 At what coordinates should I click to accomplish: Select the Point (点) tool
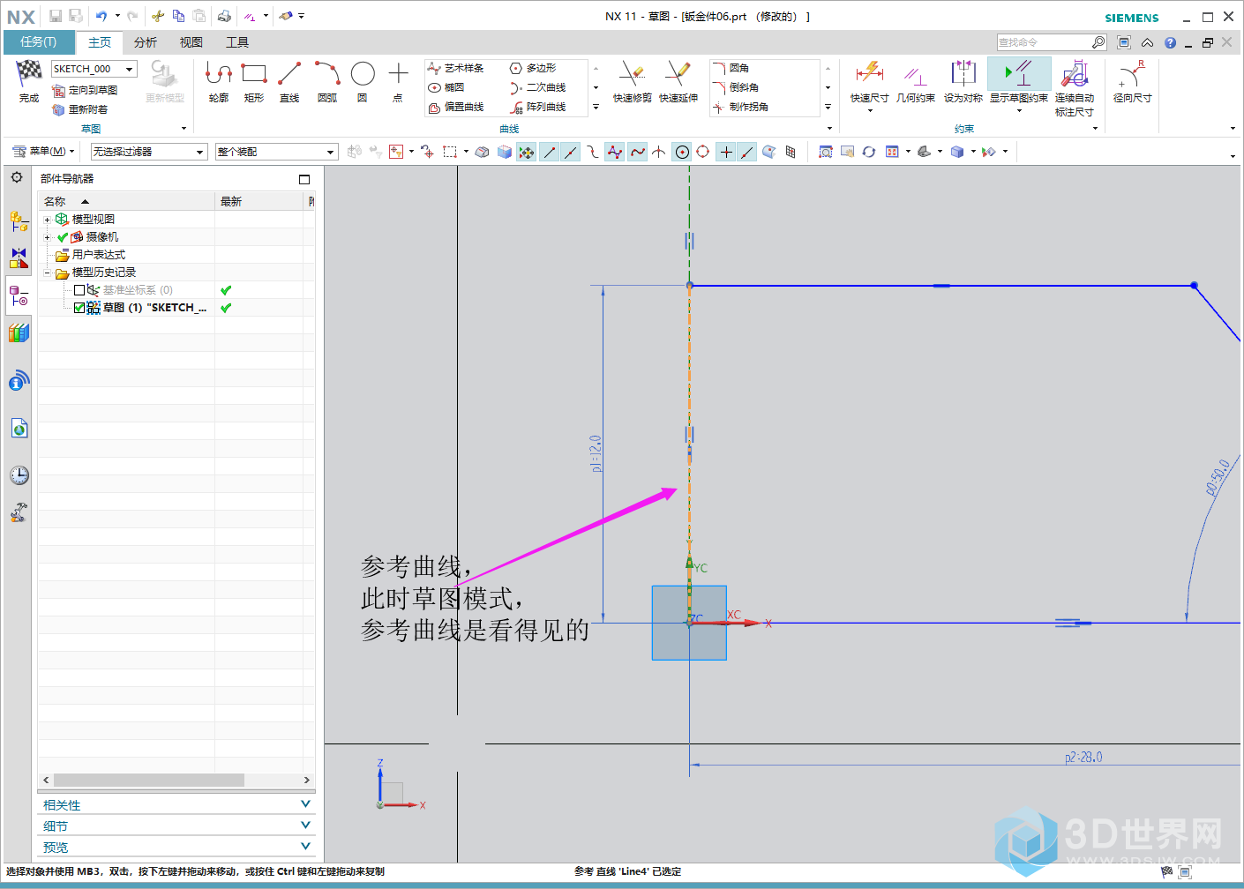(x=398, y=82)
